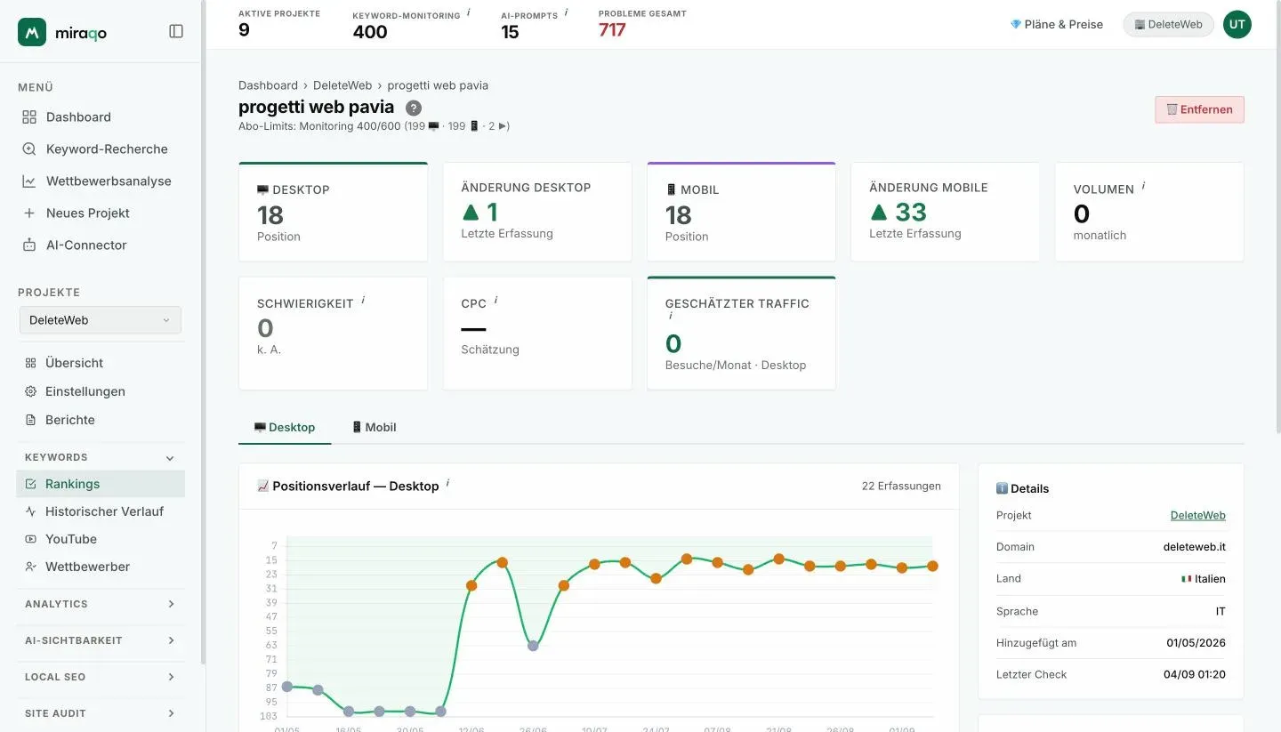1281x732 pixels.
Task: Click the diamond icon beside Pläne & Preise
Action: (1016, 25)
